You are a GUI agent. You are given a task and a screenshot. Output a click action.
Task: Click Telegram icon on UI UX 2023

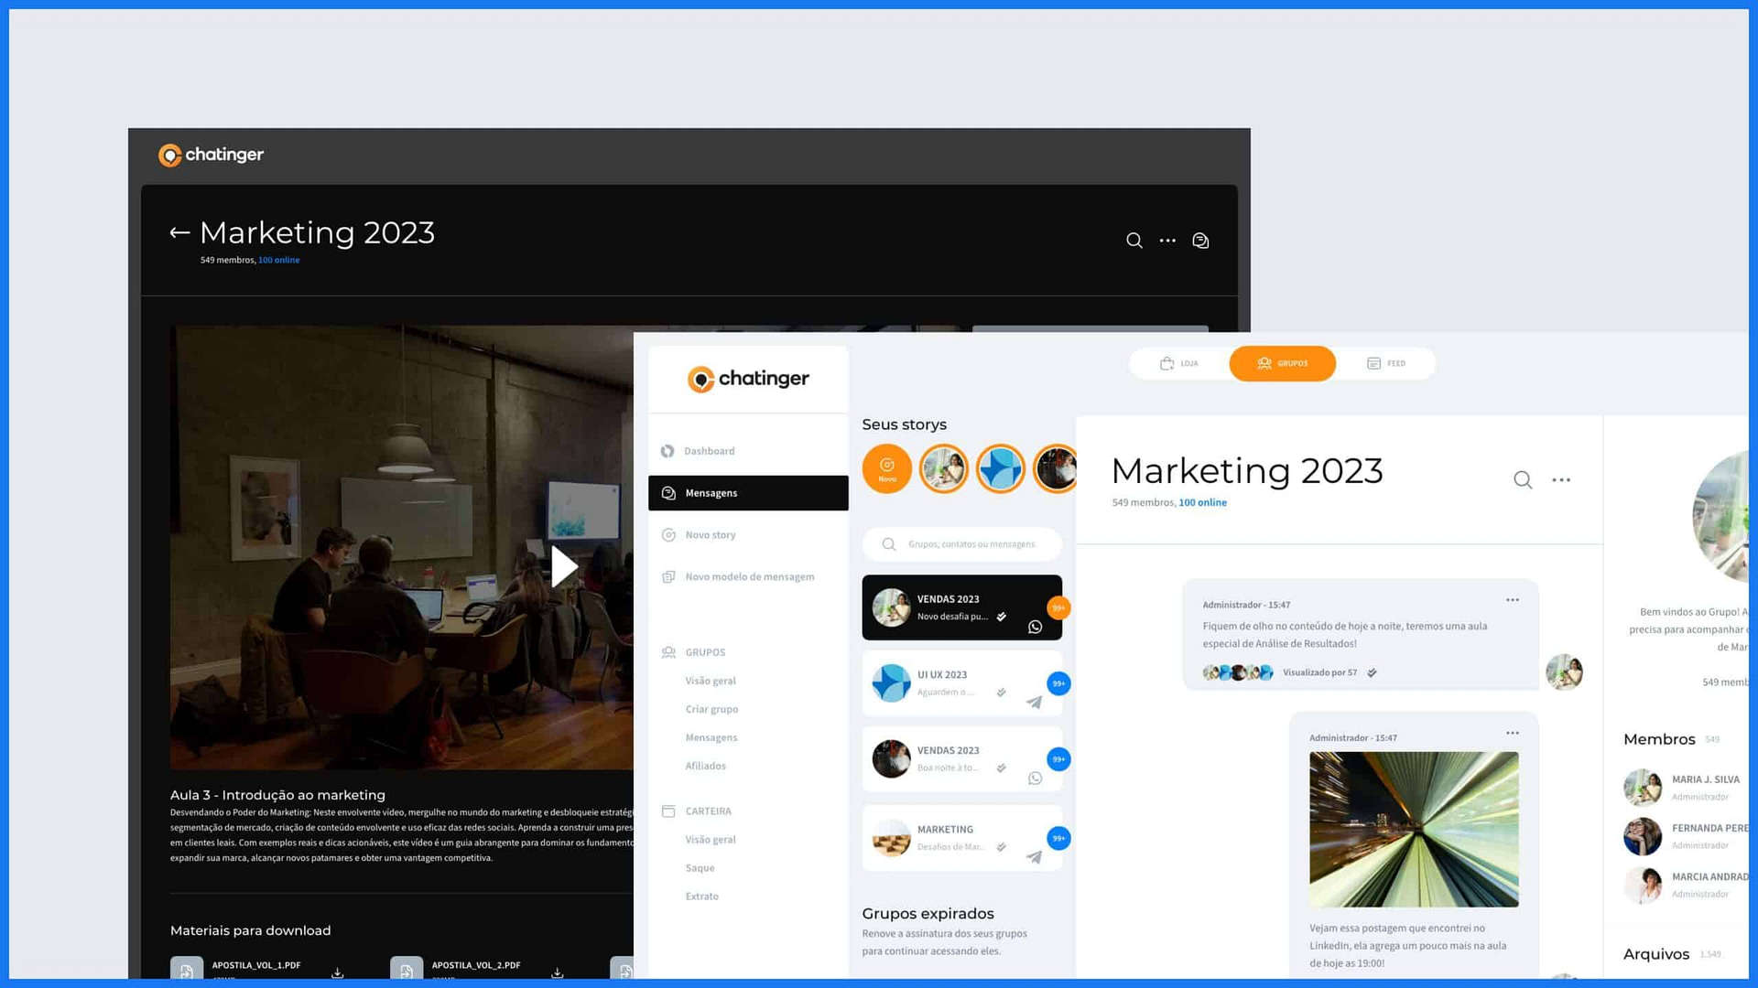1035,703
